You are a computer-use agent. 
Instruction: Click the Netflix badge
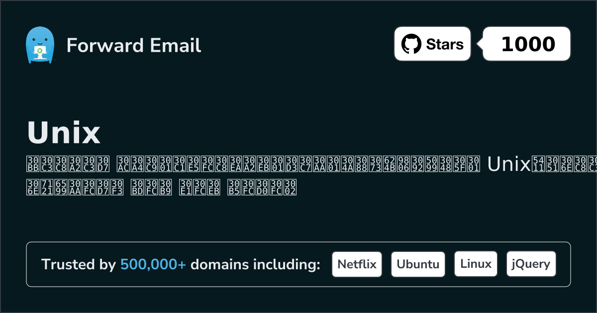[x=357, y=264]
